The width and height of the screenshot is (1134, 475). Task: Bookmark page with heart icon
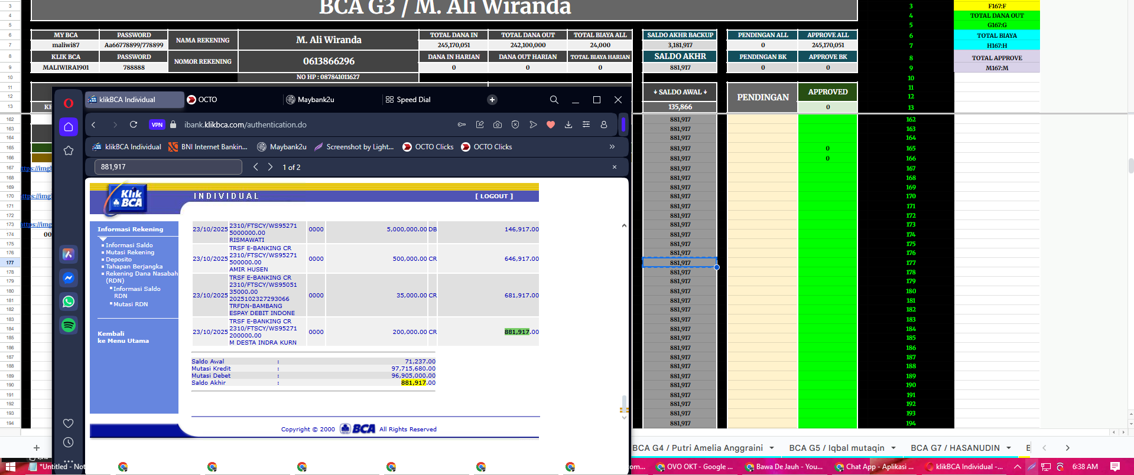551,125
